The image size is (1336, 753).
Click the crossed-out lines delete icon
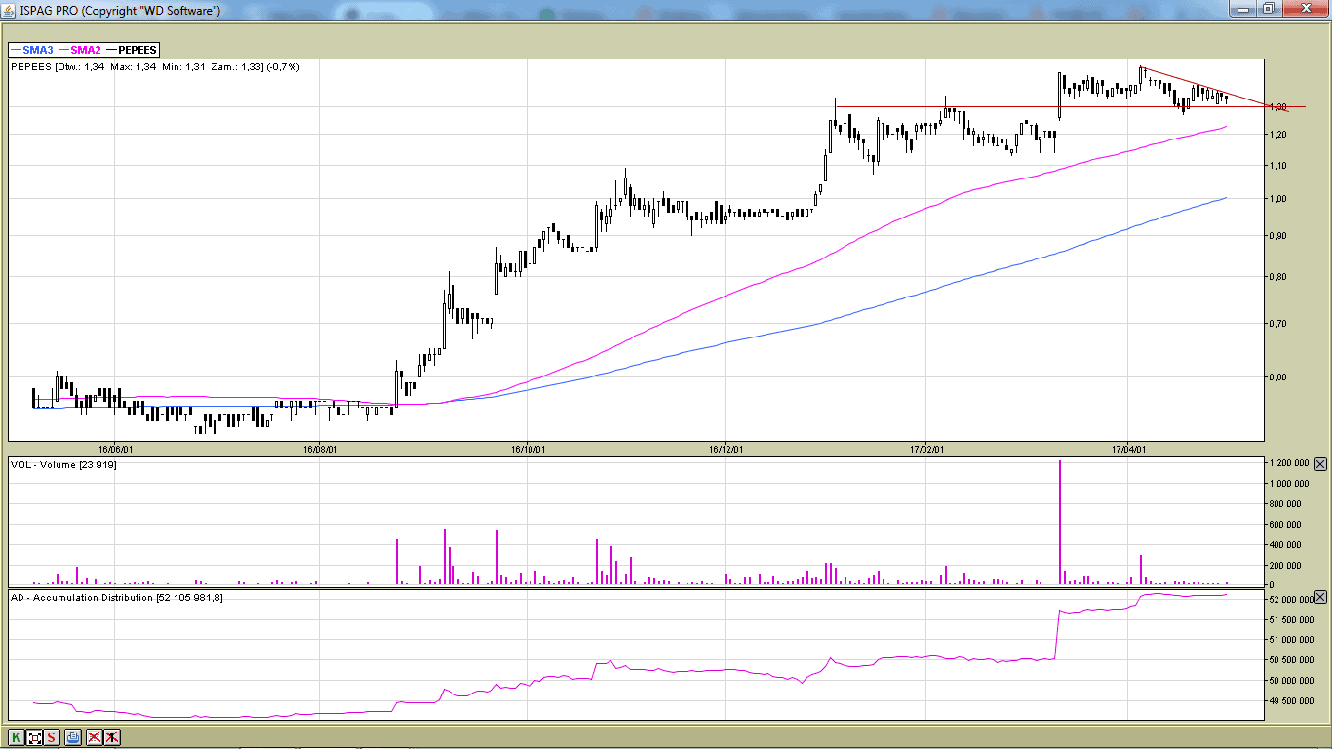coord(94,737)
